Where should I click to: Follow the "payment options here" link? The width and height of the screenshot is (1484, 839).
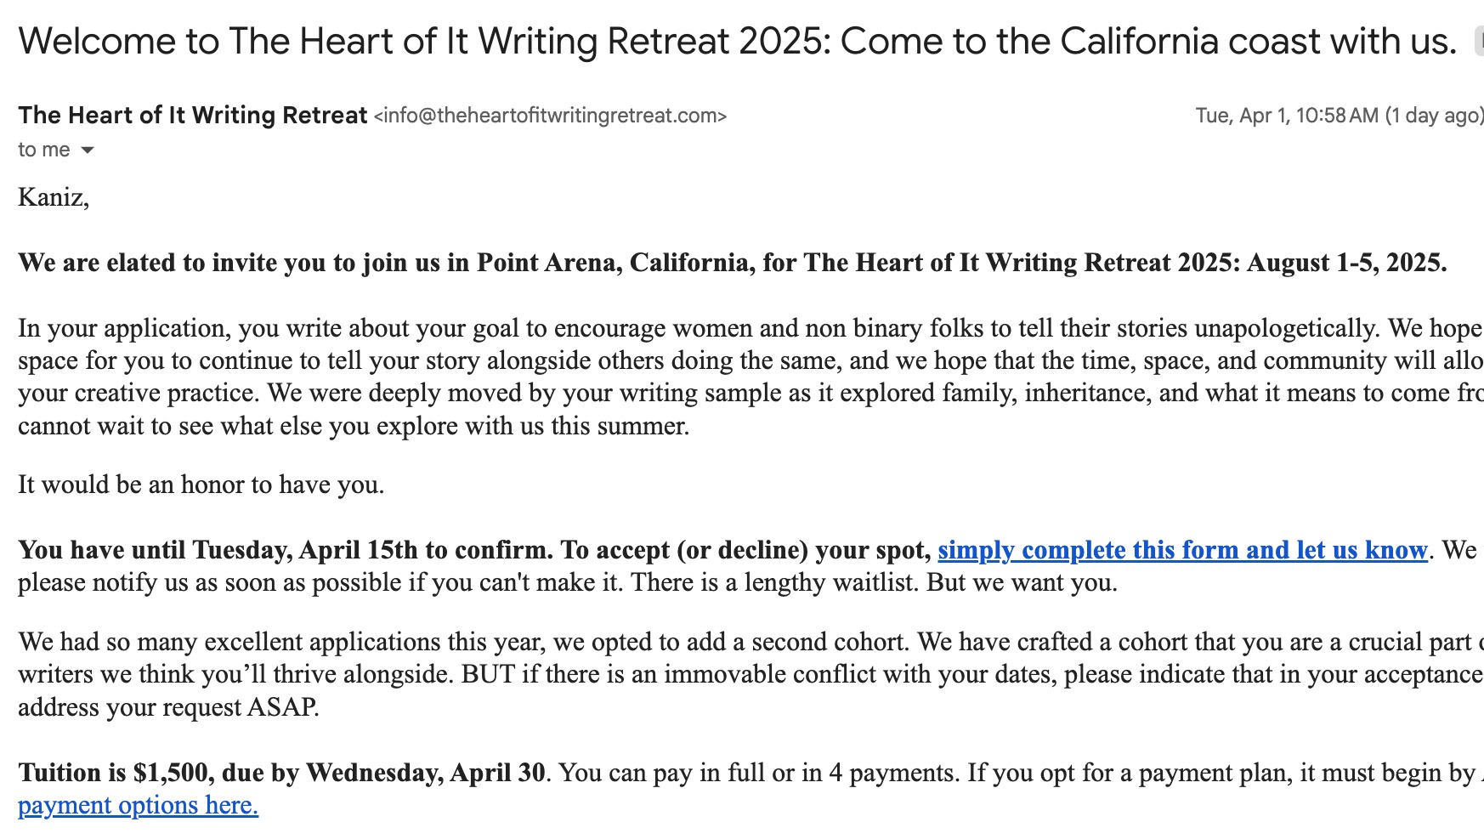[138, 805]
